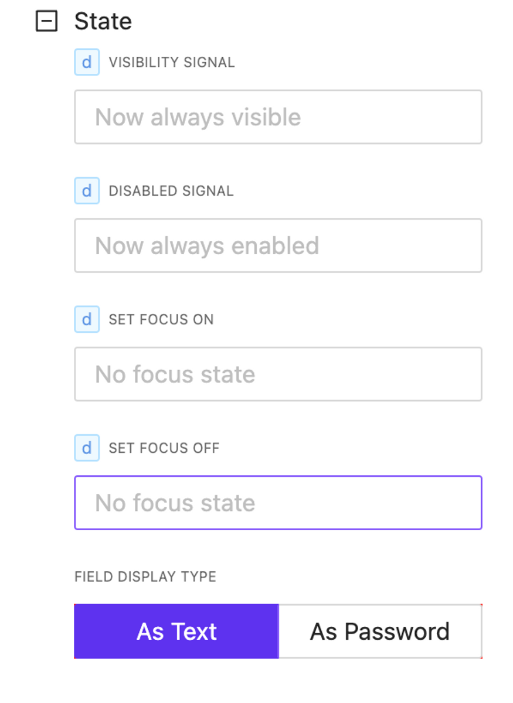
Task: Click the 'd' icon beside Visibility Signal
Action: 87,62
